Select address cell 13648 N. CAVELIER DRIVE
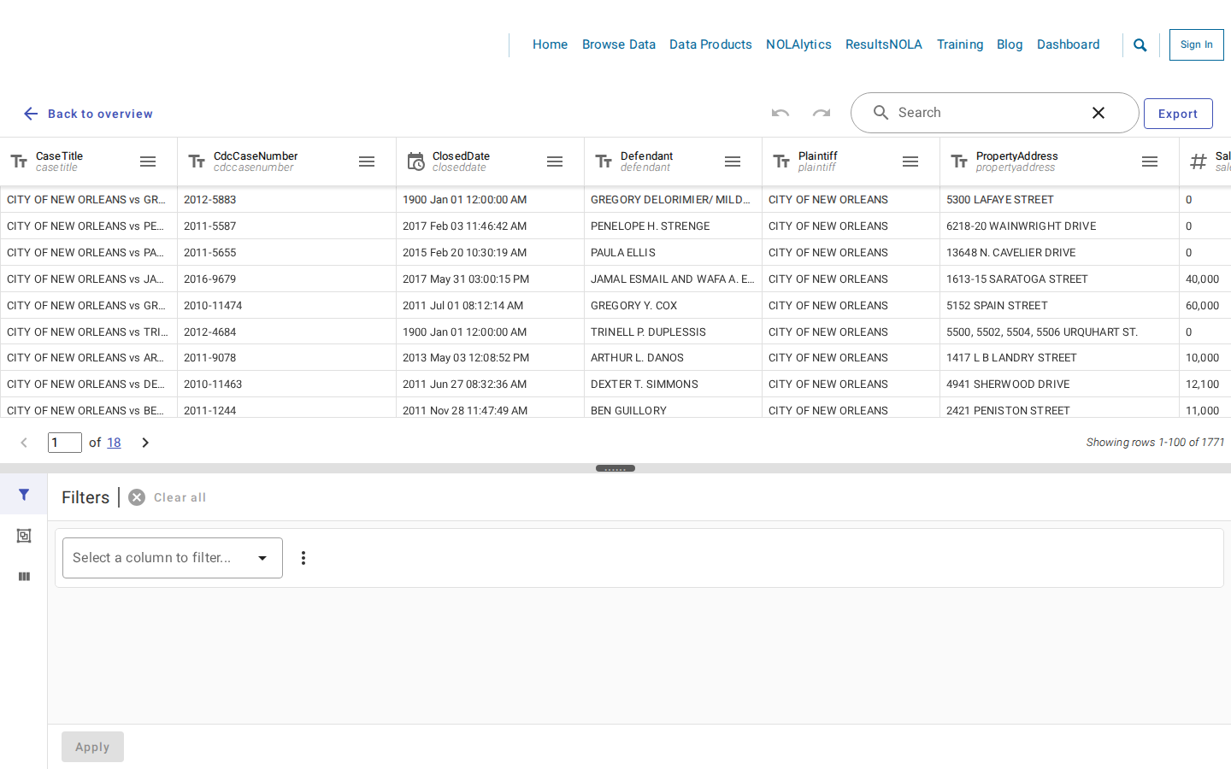The width and height of the screenshot is (1231, 769). pyautogui.click(x=1059, y=253)
